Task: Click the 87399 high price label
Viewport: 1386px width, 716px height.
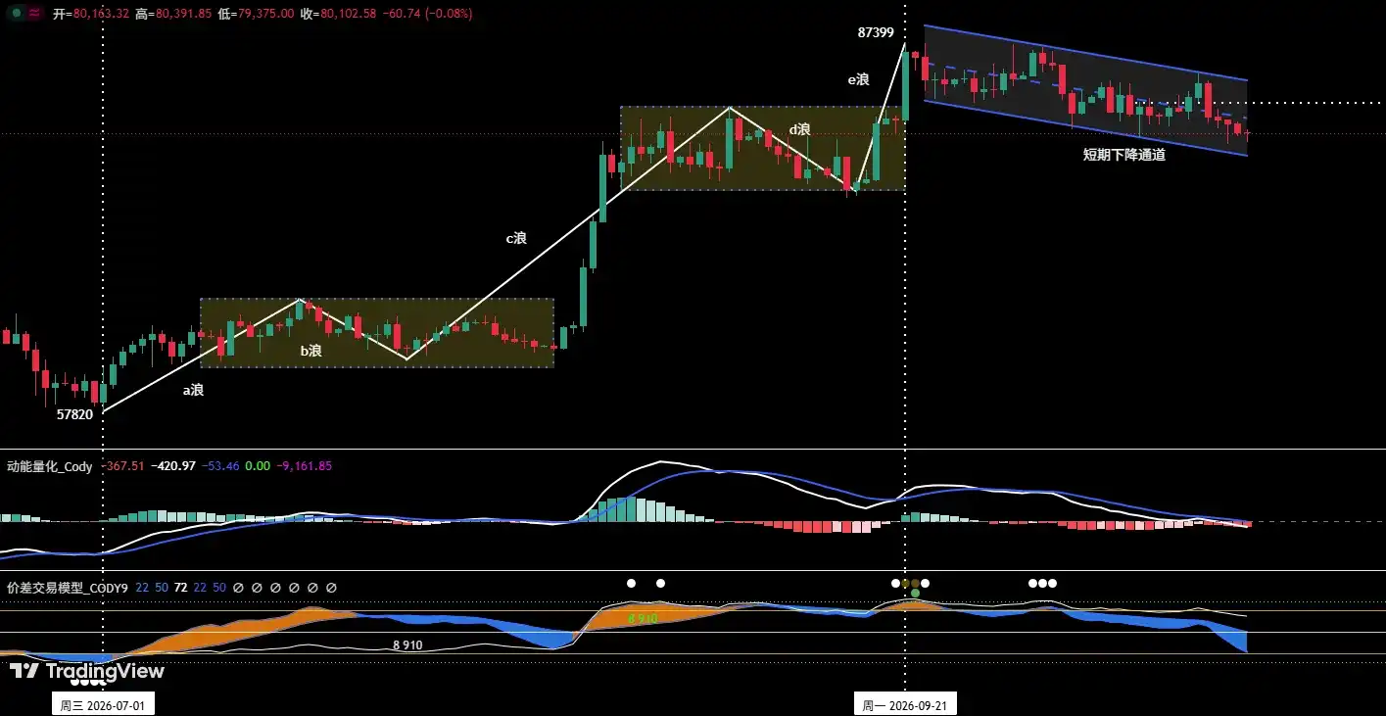Action: pyautogui.click(x=876, y=32)
